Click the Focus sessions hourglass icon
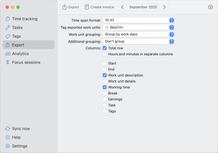The image size is (218, 153). 8,62
